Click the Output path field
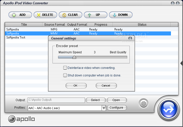Screen dimensions: 183x127 (x=56, y=100)
